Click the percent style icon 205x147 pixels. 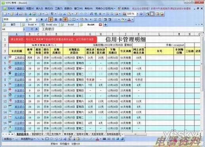point(86,19)
